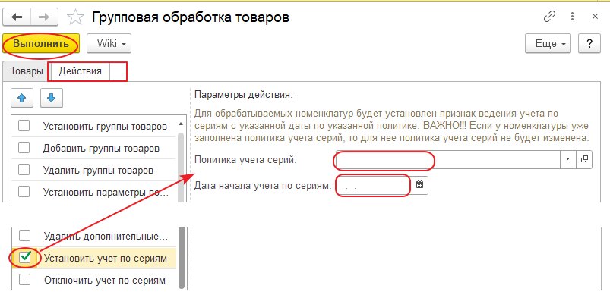Open the Политика учета серий selected item form
This screenshot has width=610, height=298.
(x=584, y=159)
